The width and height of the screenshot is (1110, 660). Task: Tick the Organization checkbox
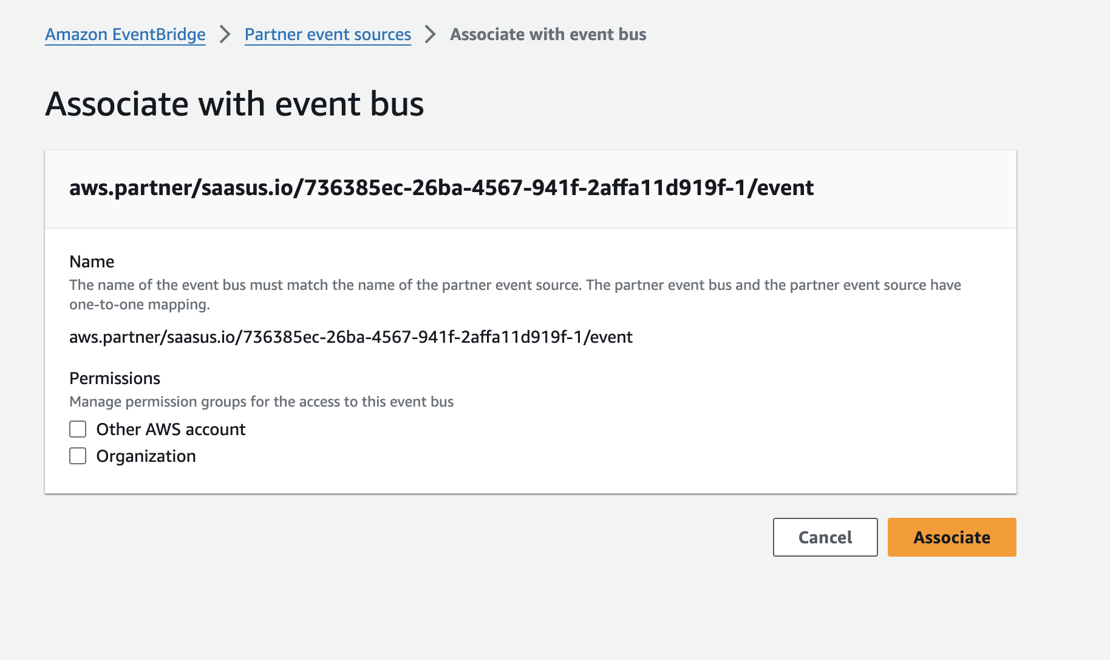tap(78, 456)
